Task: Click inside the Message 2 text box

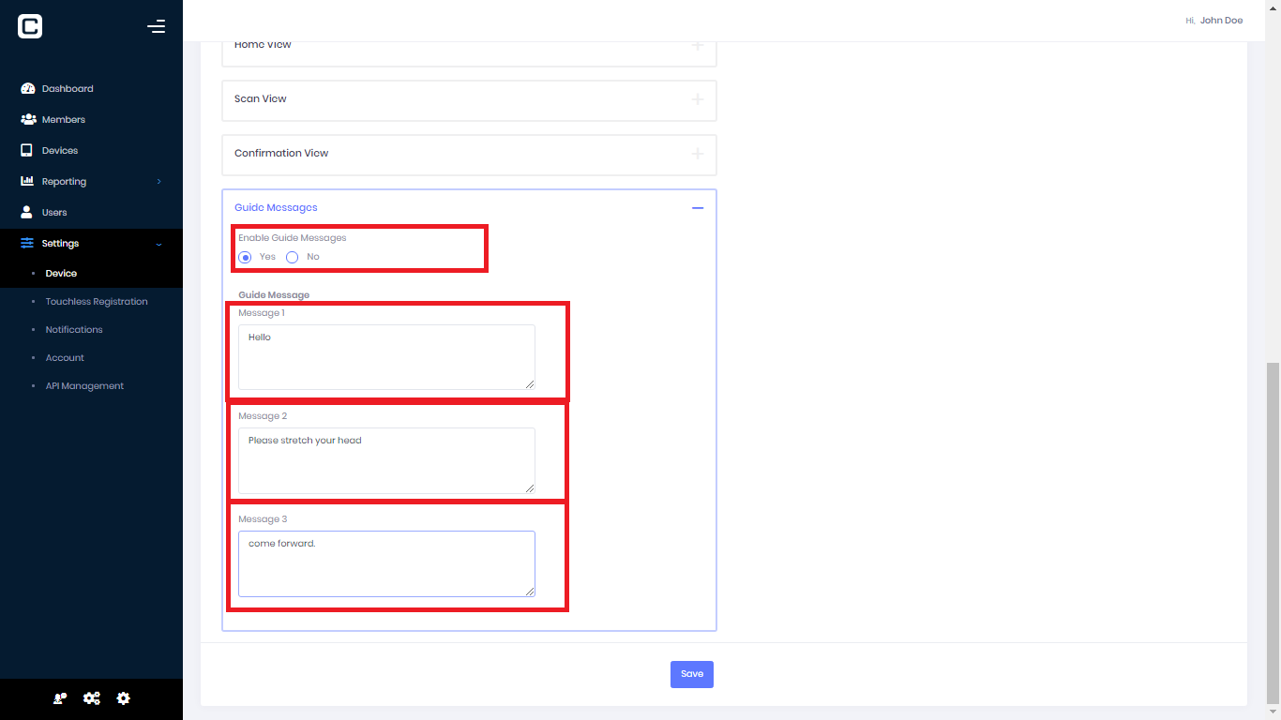Action: 386,459
